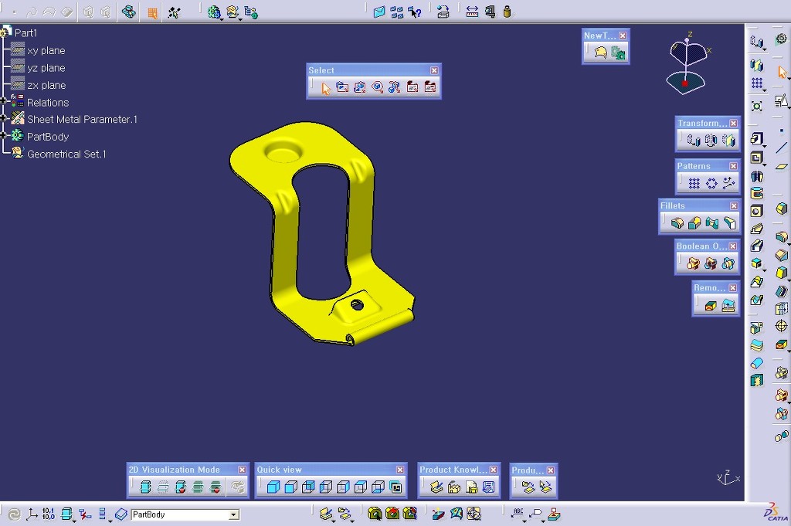Click the measure between icon in top toolbar

[x=472, y=12]
